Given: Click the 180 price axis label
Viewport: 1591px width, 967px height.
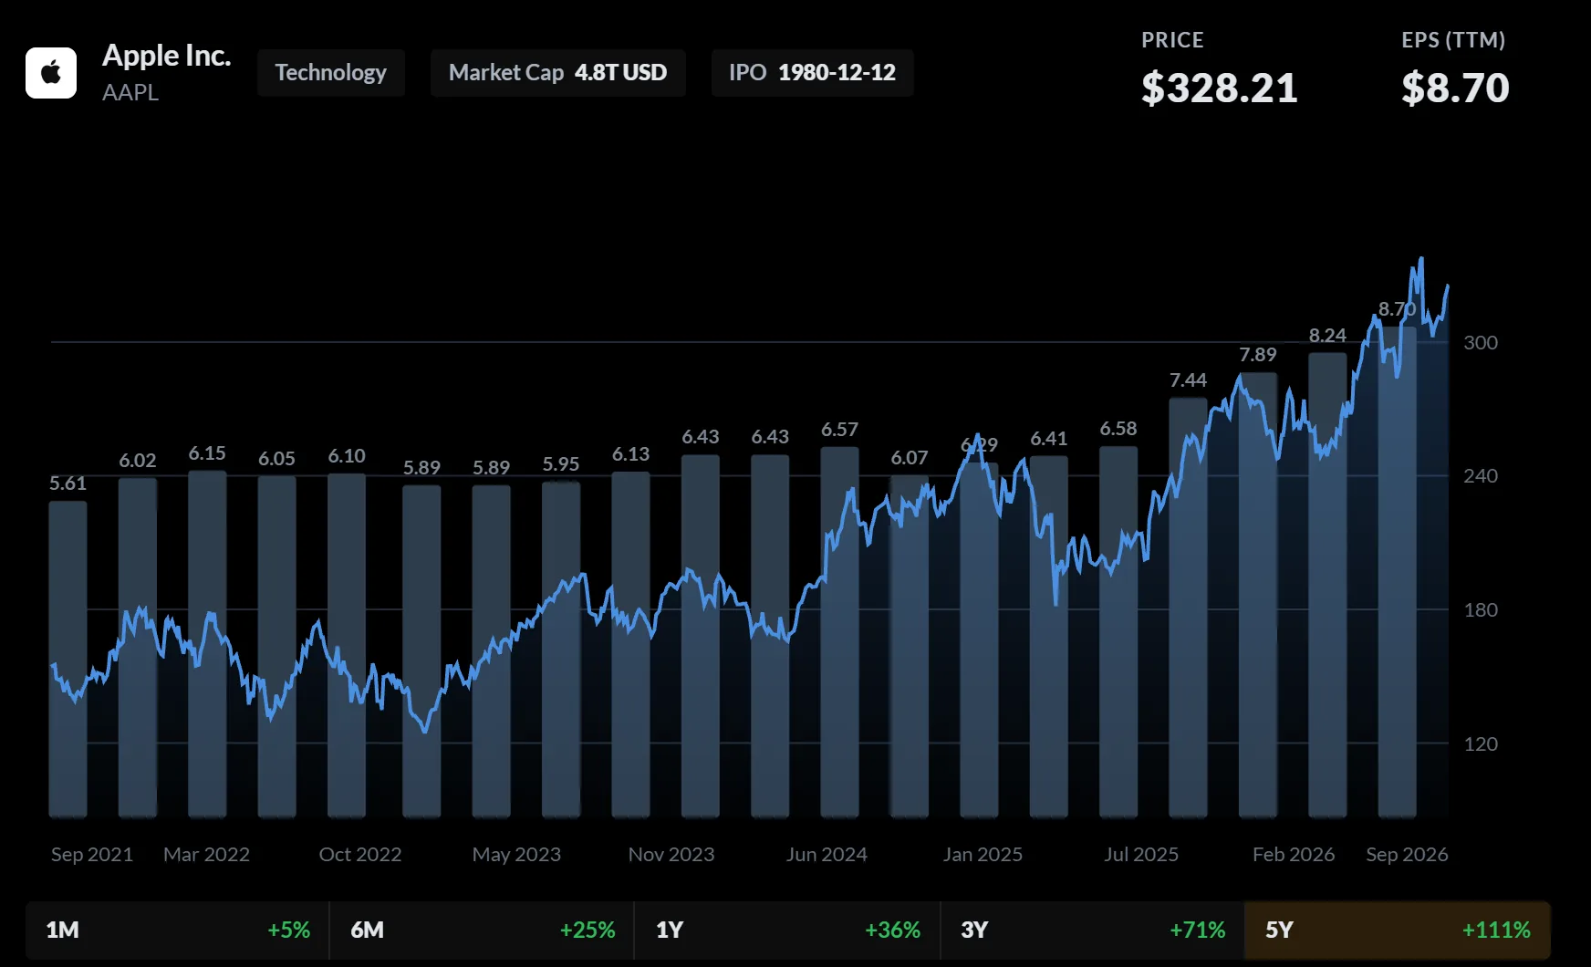Looking at the screenshot, I should pos(1481,610).
